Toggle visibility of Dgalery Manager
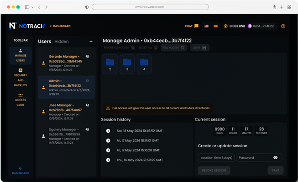 click(x=88, y=129)
